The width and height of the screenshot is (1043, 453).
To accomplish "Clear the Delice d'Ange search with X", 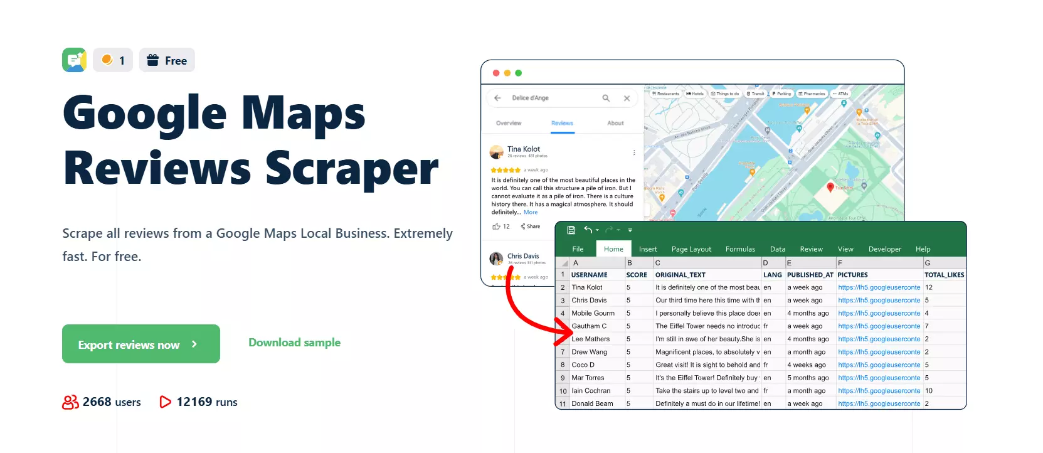I will click(627, 98).
